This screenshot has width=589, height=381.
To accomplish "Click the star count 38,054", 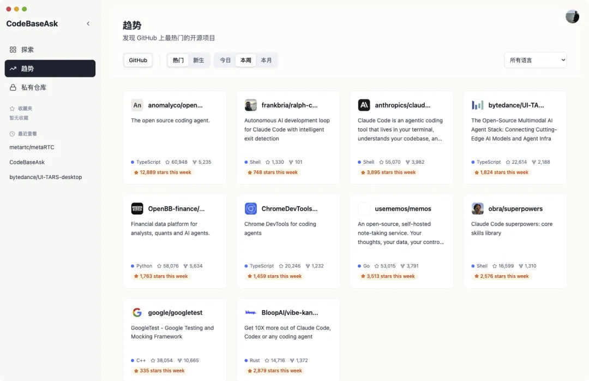I will 161,361.
